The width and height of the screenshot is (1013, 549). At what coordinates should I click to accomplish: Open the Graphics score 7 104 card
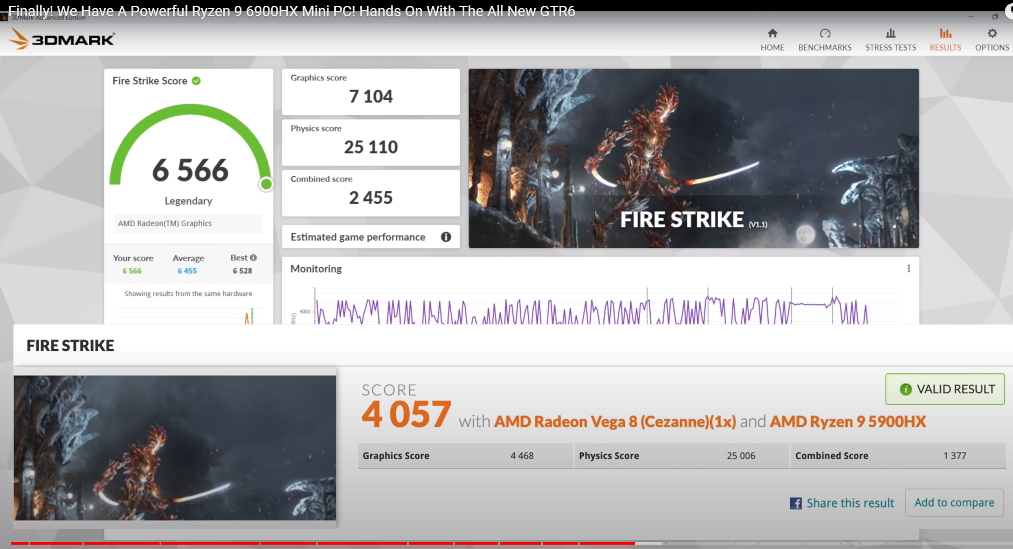[371, 92]
